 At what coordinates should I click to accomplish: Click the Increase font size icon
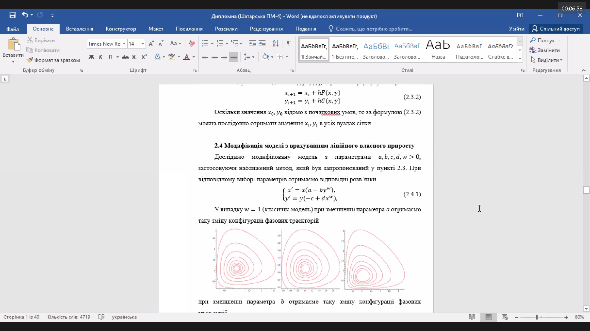pos(151,44)
